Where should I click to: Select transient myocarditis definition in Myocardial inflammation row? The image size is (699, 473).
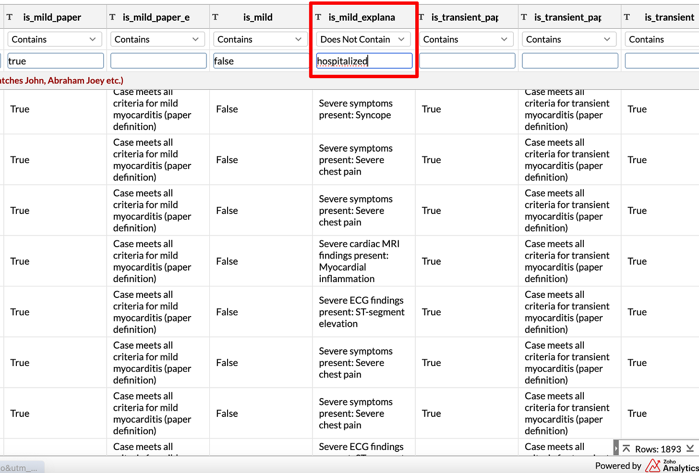pyautogui.click(x=569, y=261)
